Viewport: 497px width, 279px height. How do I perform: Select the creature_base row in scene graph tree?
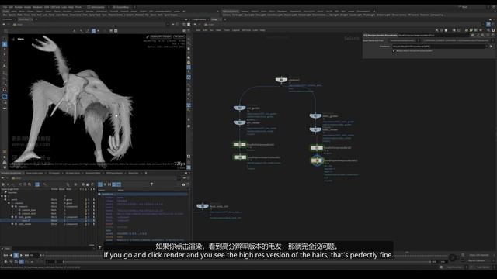pyautogui.click(x=47, y=210)
